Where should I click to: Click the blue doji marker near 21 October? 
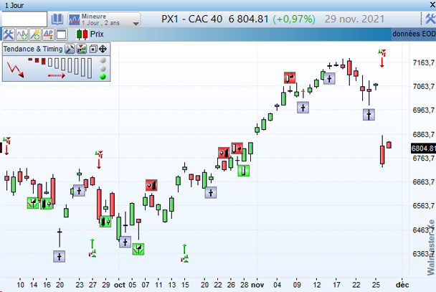click(x=211, y=192)
